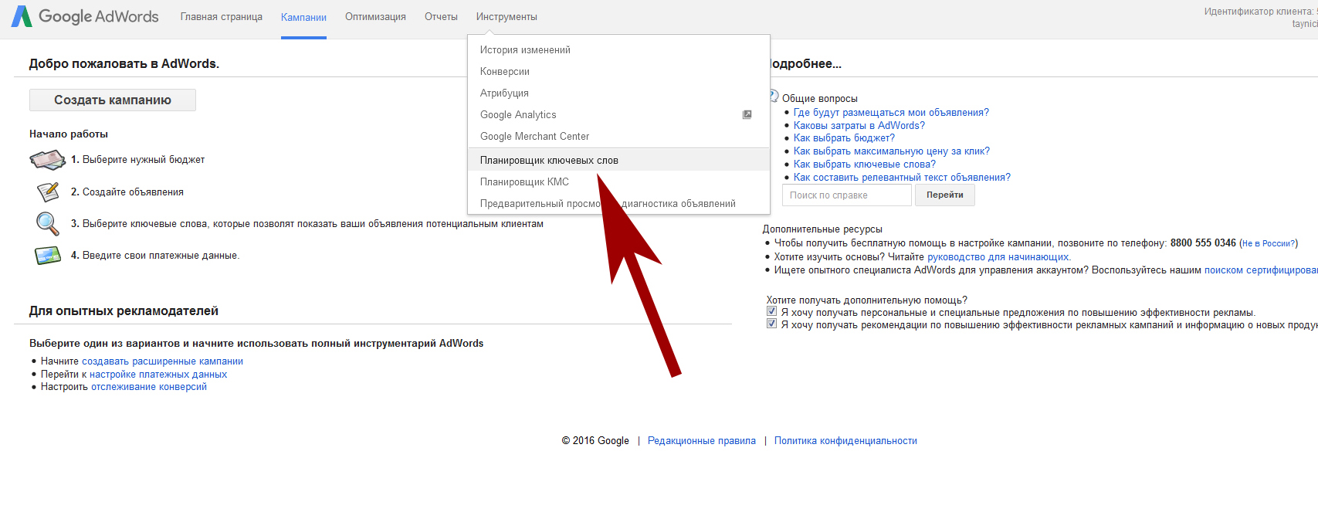Open link Как выбрать максимальную цену за клик?
This screenshot has width=1318, height=519.
(x=892, y=151)
